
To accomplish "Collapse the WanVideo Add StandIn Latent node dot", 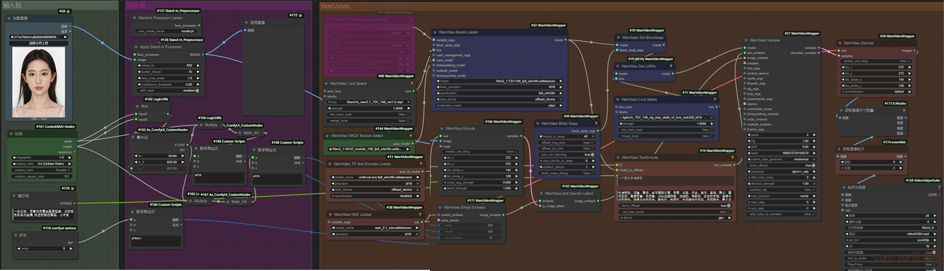I will [x=542, y=194].
